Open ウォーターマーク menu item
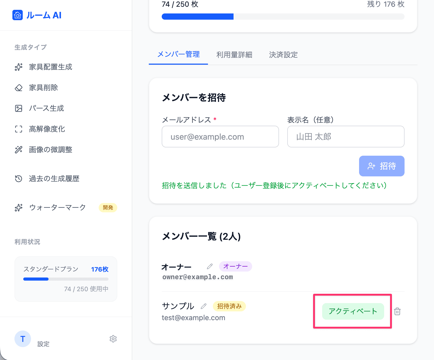Viewport: 434px width, 360px height. tap(57, 208)
